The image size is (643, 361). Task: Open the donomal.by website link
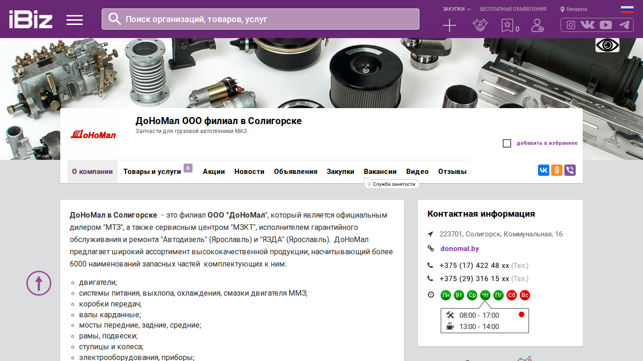point(460,249)
